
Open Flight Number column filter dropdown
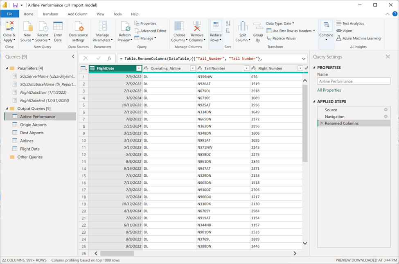click(x=300, y=68)
